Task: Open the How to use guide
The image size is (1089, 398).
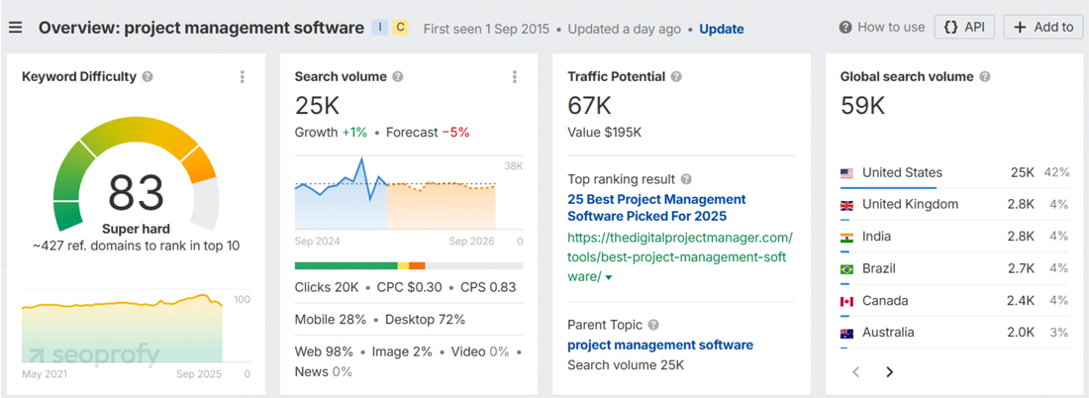Action: [x=881, y=27]
